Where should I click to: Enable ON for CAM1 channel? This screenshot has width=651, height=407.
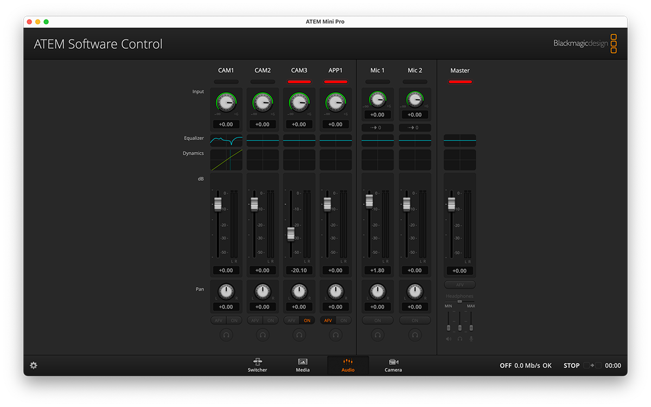[x=234, y=321]
